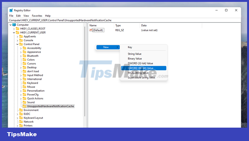Click the Computer monitor icon in tree
249x141 pixels.
point(14,25)
